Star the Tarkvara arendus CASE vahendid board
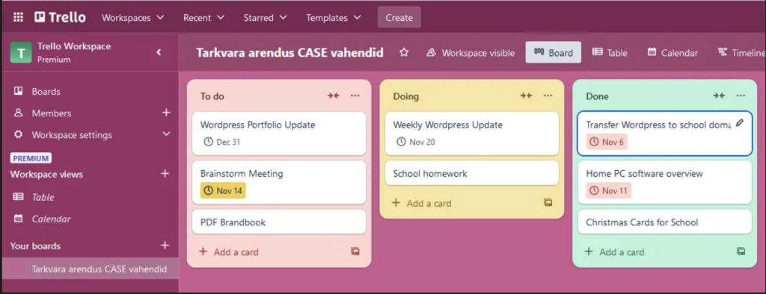This screenshot has height=294, width=766. pos(404,53)
